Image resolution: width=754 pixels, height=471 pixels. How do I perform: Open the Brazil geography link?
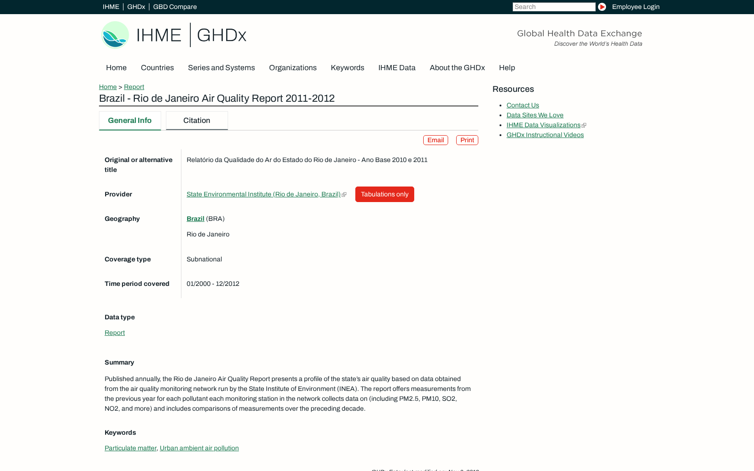(196, 219)
